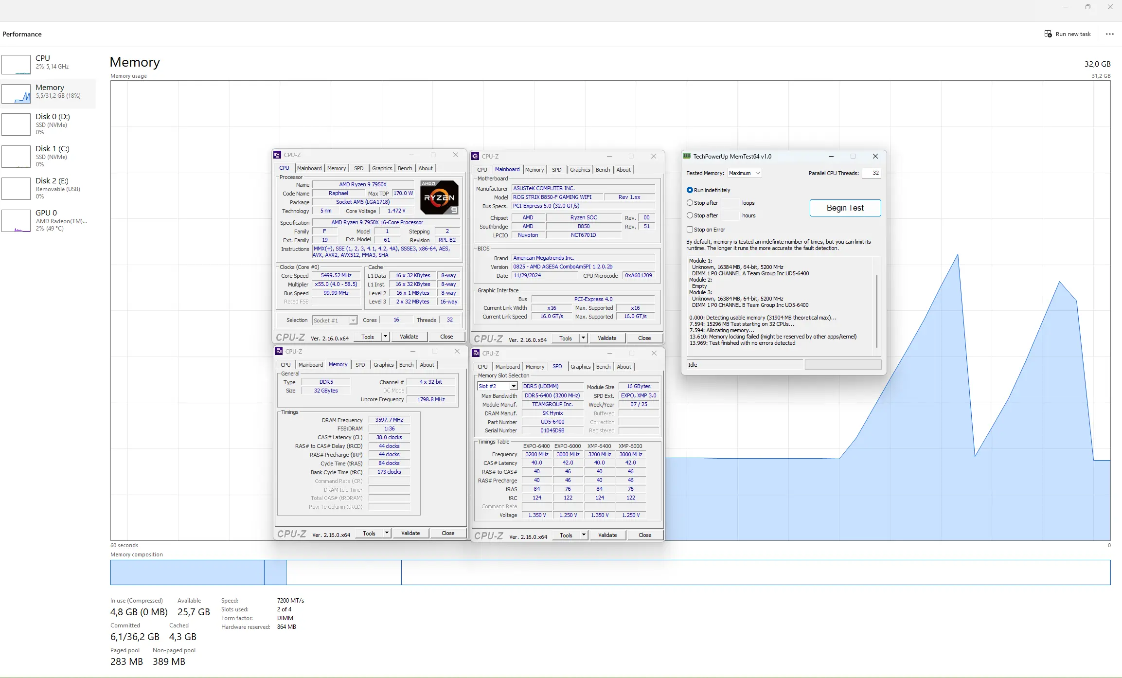Viewport: 1122px width, 678px height.
Task: Switch to Graphics tab in CPU window
Action: point(382,168)
